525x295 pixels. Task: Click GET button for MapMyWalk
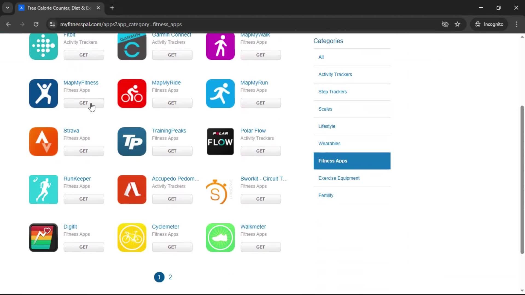[261, 55]
